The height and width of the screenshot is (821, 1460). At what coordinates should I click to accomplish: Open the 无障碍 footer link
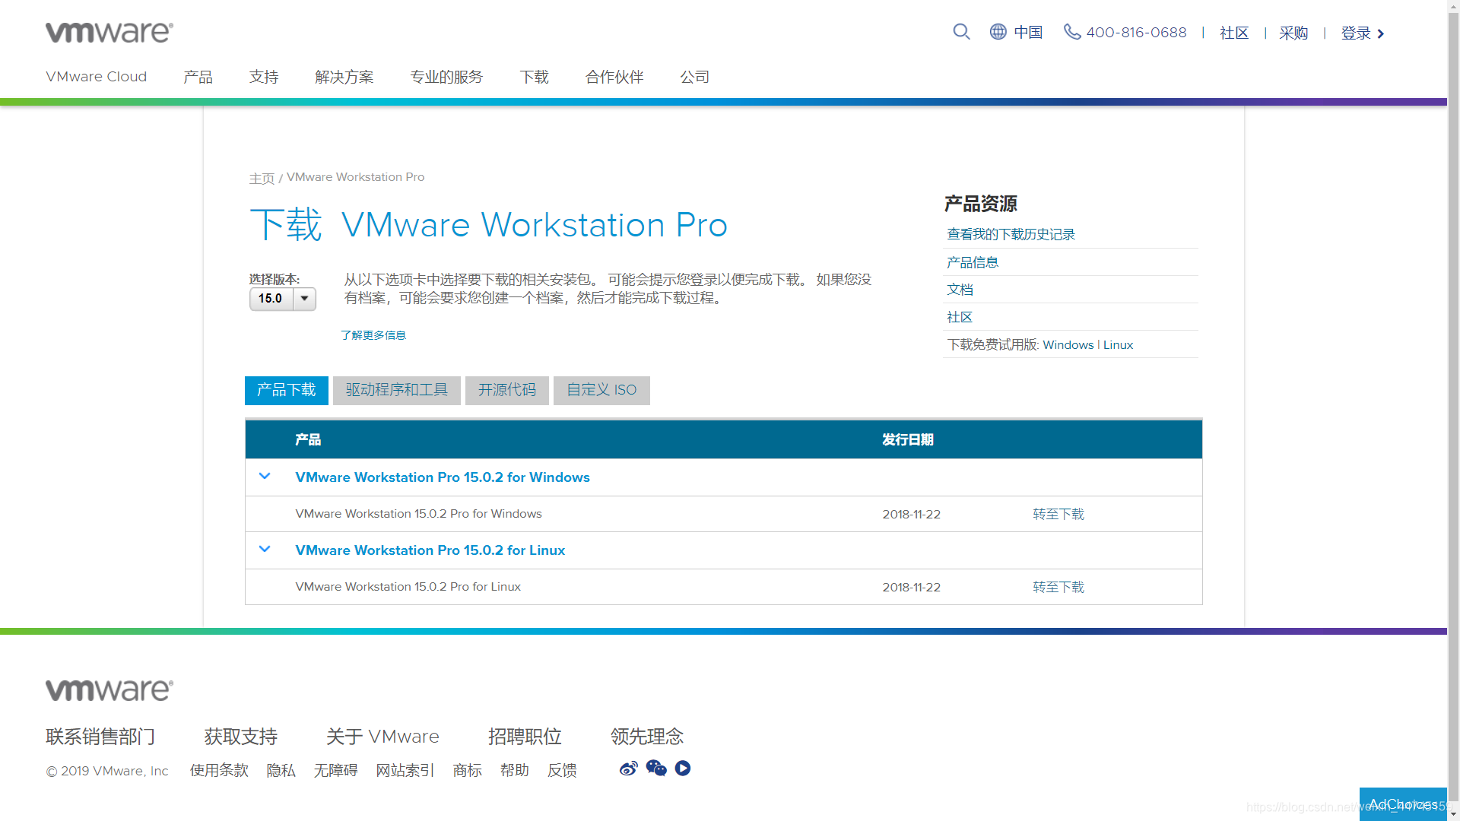(335, 770)
